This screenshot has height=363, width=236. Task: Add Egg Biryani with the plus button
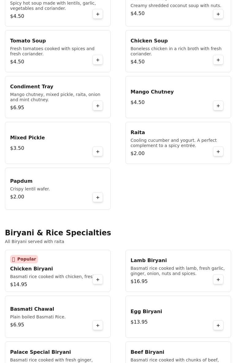click(218, 325)
